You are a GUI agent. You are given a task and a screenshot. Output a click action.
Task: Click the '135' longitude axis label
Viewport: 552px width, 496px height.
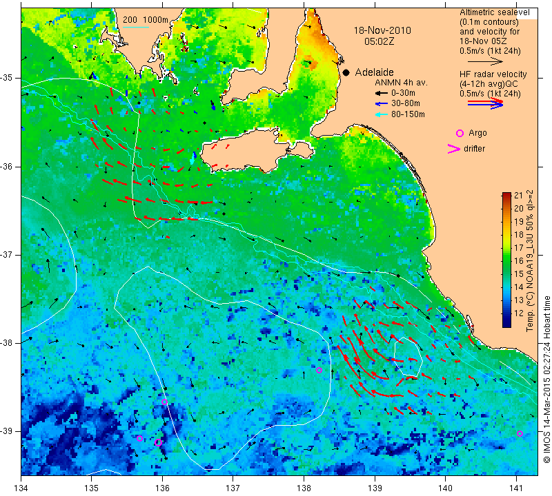(x=92, y=488)
